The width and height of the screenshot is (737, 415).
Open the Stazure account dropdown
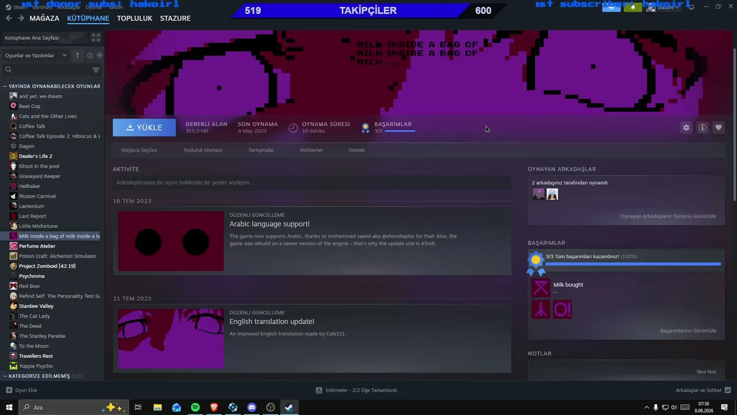click(664, 7)
